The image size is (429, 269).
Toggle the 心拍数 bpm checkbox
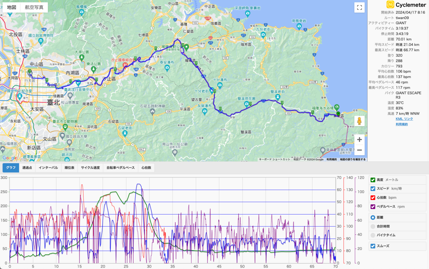(373, 198)
